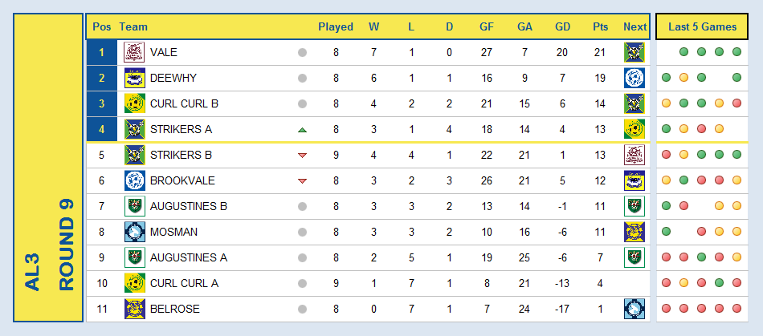
Task: Click CURL CURL A team logo
Action: 134,283
